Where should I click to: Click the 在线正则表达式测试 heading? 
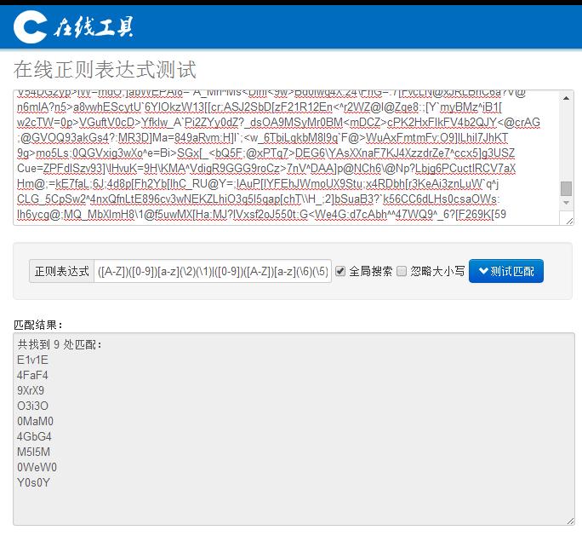pos(105,70)
